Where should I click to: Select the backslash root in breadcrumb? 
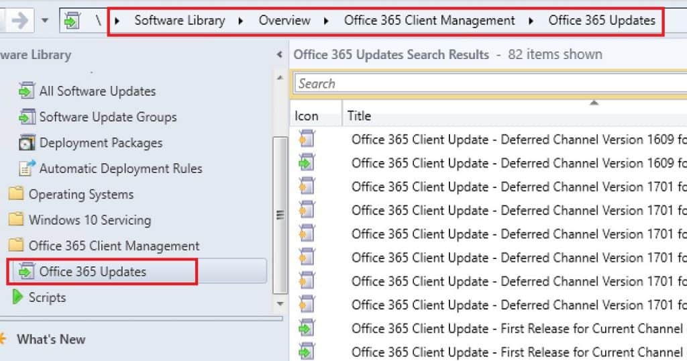[98, 20]
